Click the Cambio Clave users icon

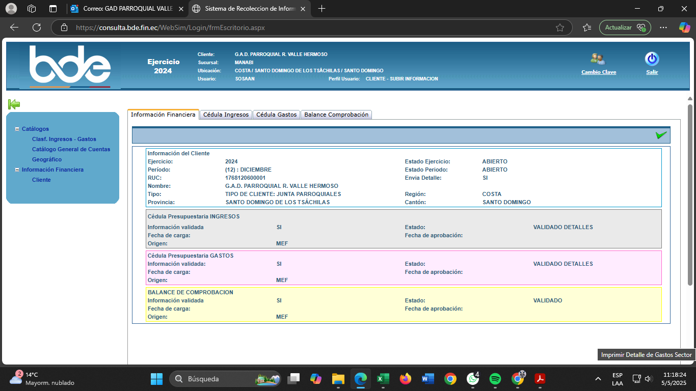click(x=598, y=59)
